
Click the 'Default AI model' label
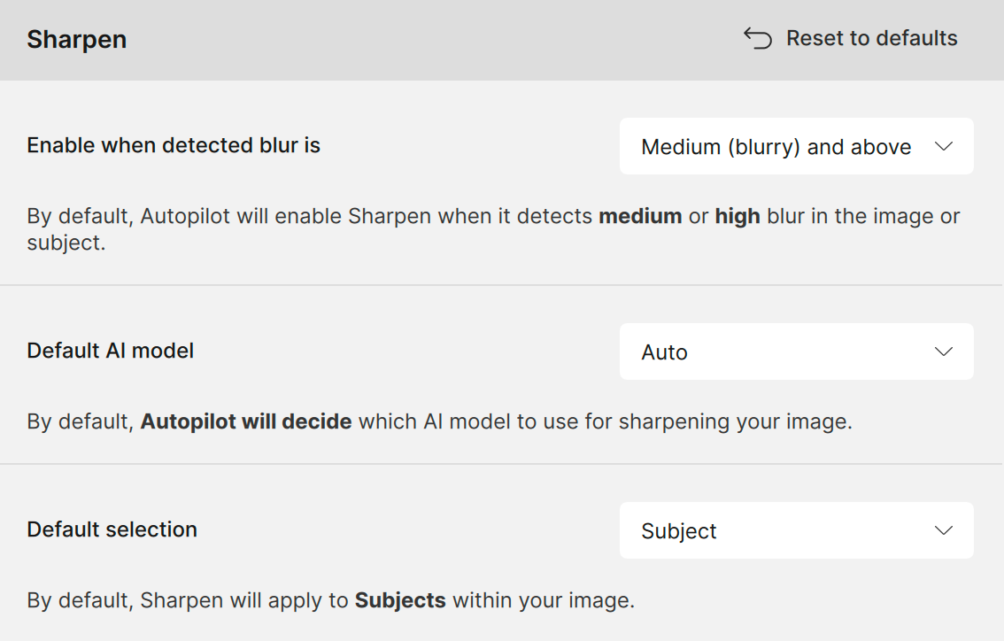pos(111,351)
